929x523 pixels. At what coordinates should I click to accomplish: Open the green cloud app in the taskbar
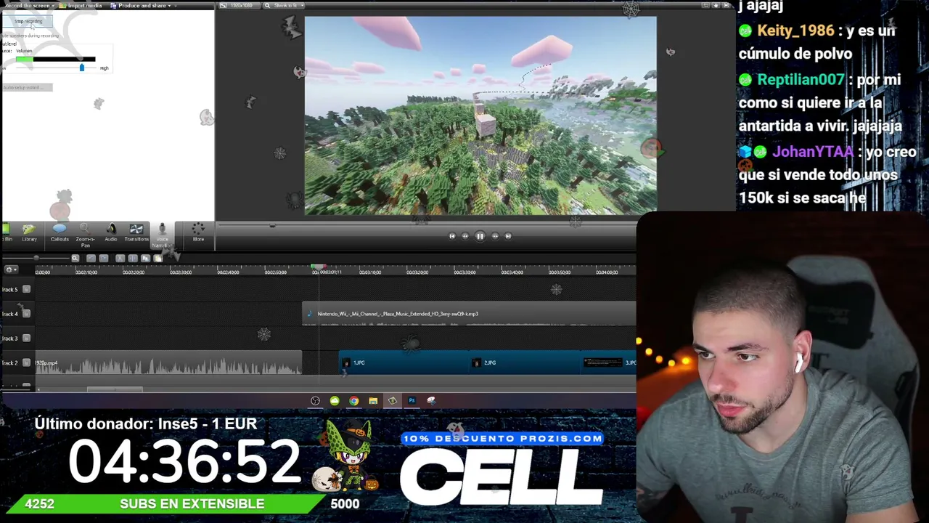coord(335,401)
